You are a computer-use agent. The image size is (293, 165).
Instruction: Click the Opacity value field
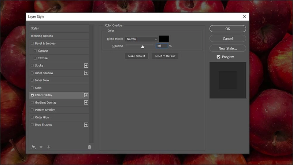[162, 46]
